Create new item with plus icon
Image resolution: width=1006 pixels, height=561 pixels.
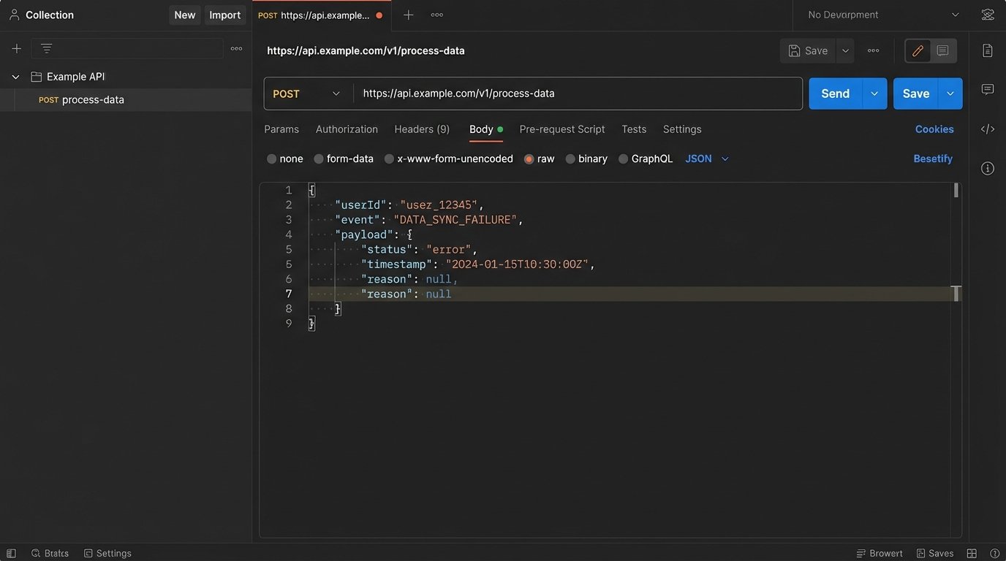pos(16,48)
